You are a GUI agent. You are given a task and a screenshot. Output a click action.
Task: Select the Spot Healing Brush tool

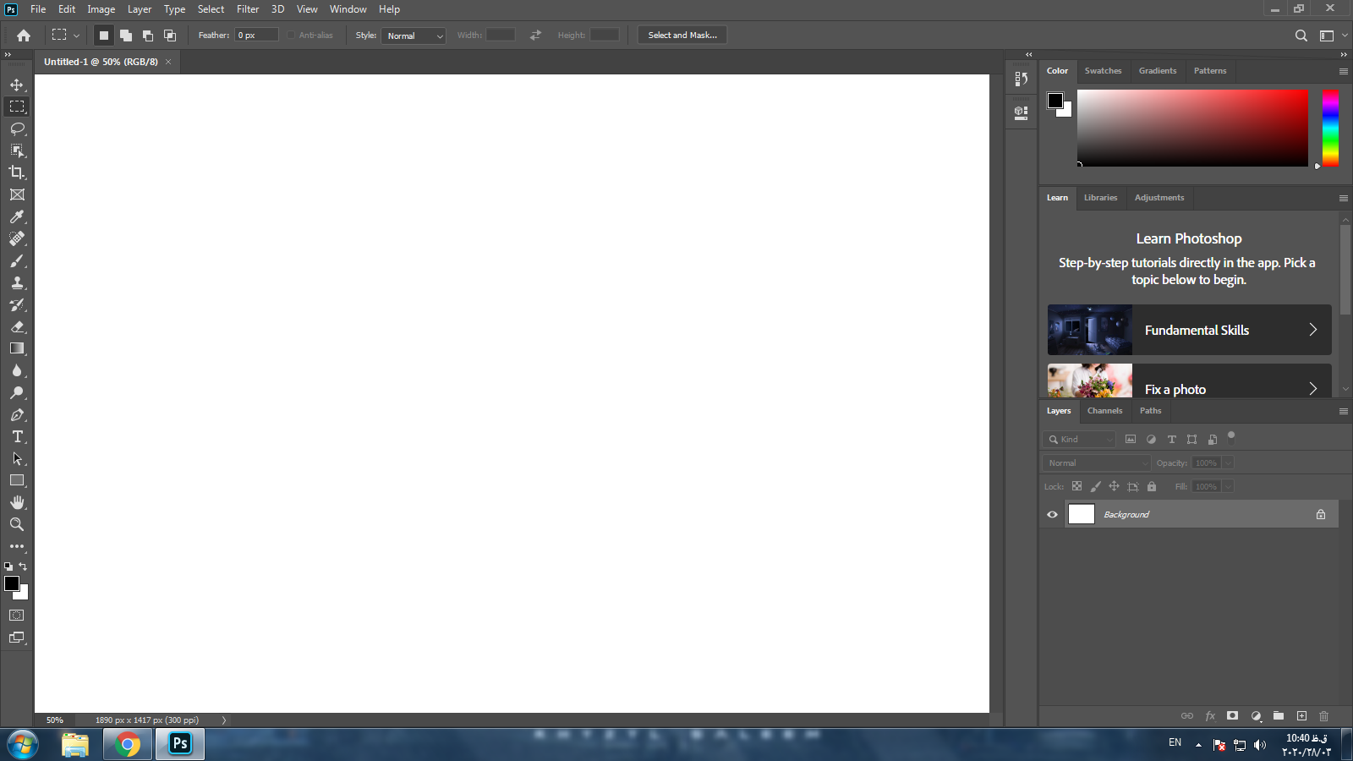17,238
